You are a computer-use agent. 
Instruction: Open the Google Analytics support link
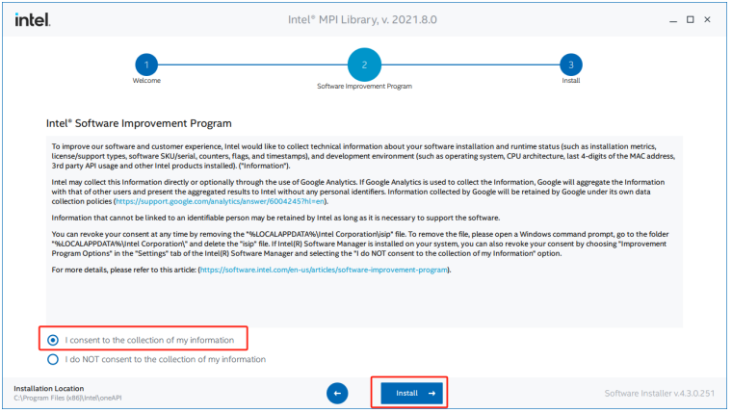click(220, 201)
